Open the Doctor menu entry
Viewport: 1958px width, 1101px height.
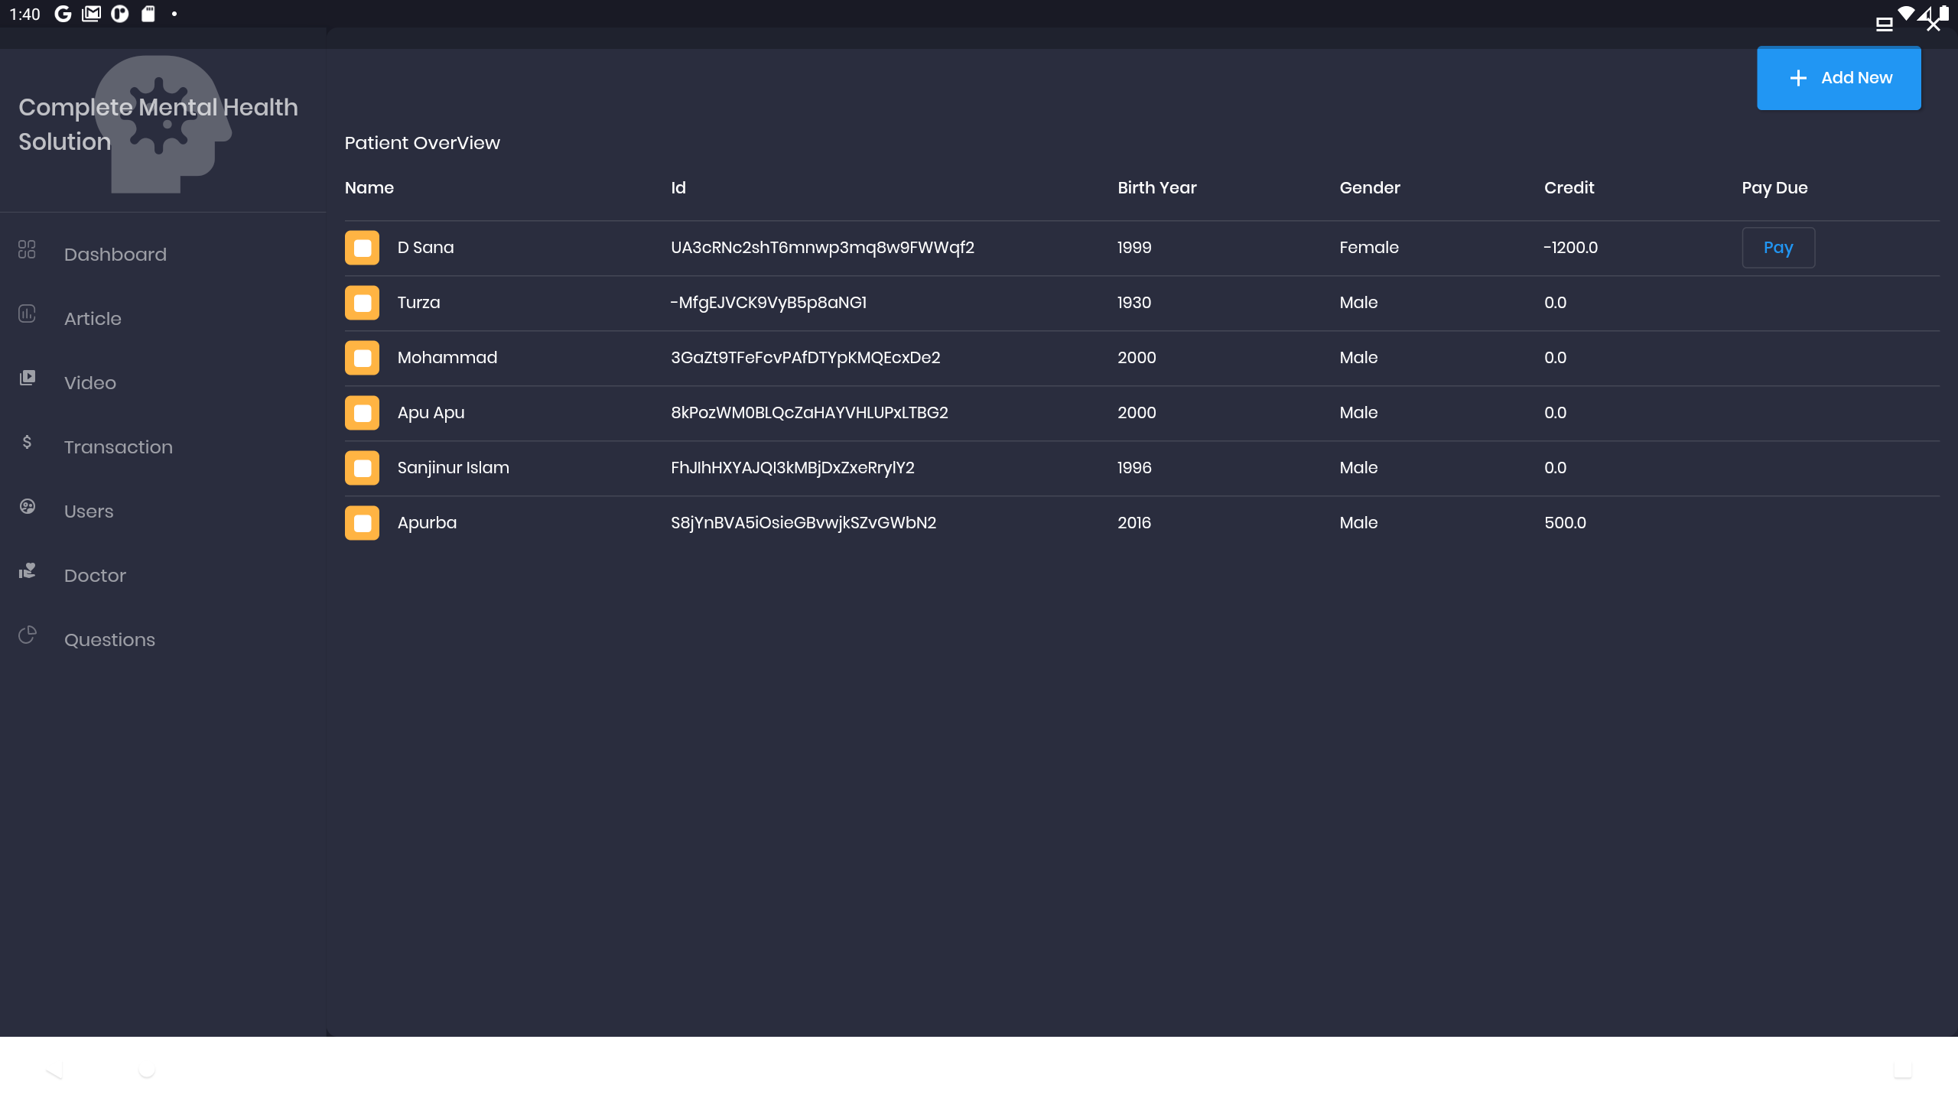coord(95,576)
